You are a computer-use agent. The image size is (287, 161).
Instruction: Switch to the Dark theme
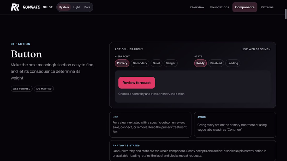point(87,7)
